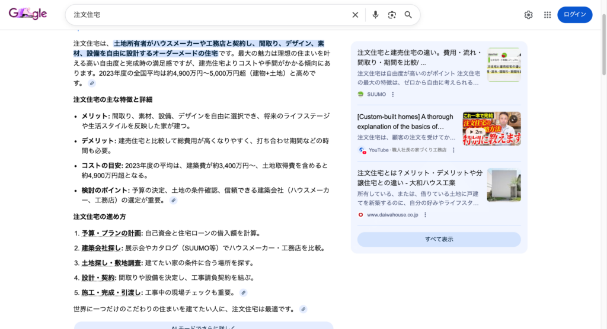Open the Google apps grid icon
Image resolution: width=607 pixels, height=329 pixels.
click(x=547, y=15)
